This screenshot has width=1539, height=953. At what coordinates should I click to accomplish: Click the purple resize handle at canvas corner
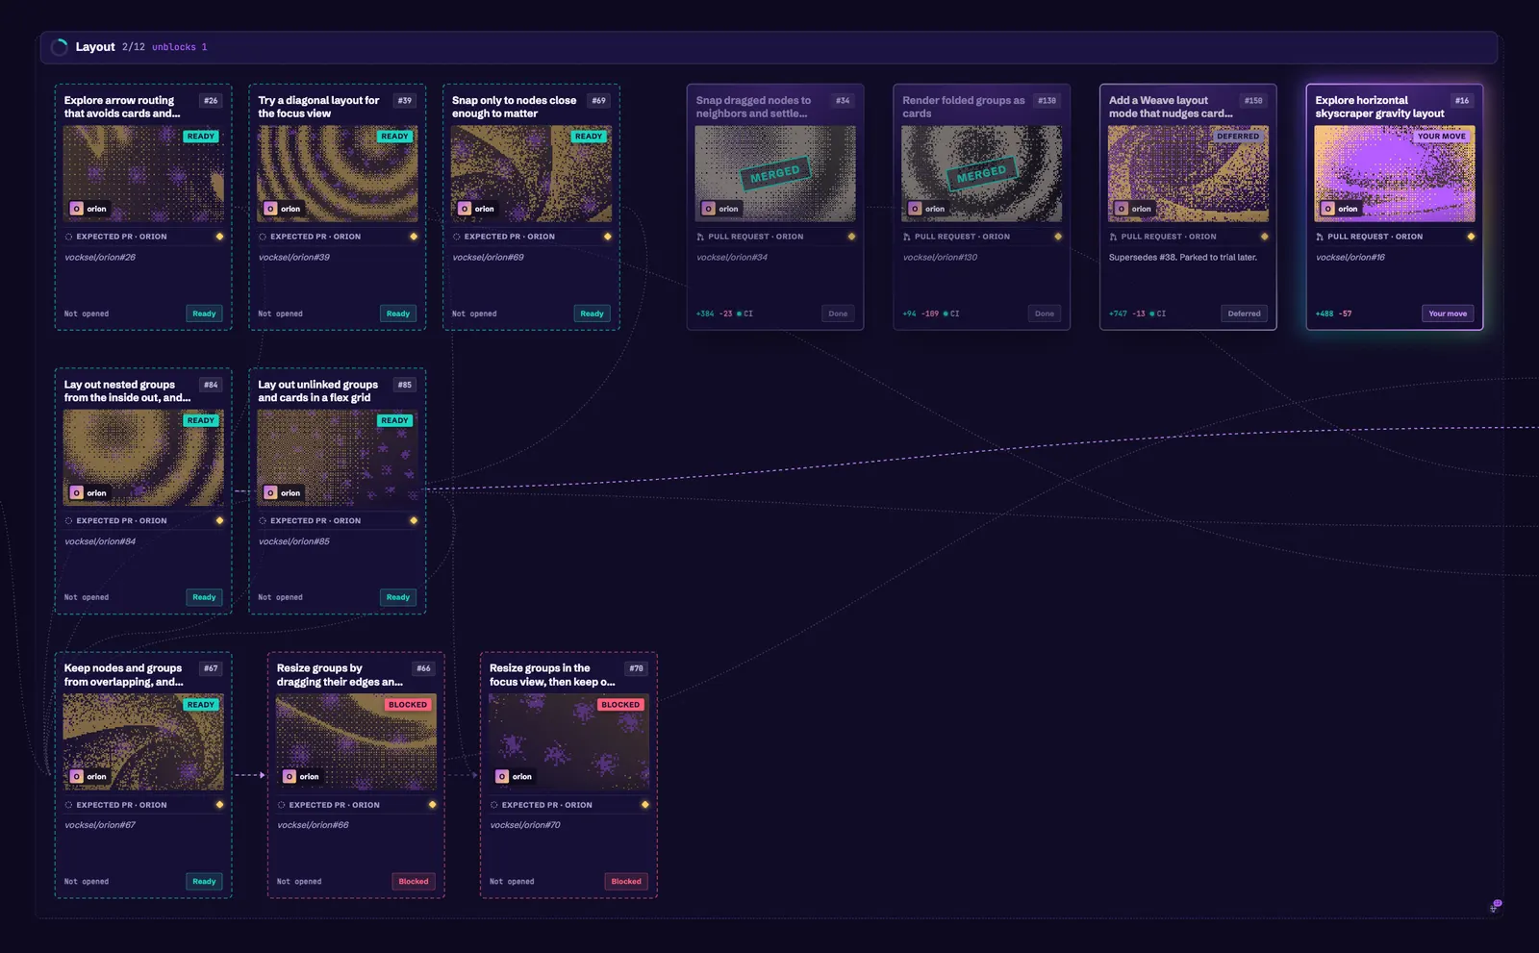[x=1496, y=905]
